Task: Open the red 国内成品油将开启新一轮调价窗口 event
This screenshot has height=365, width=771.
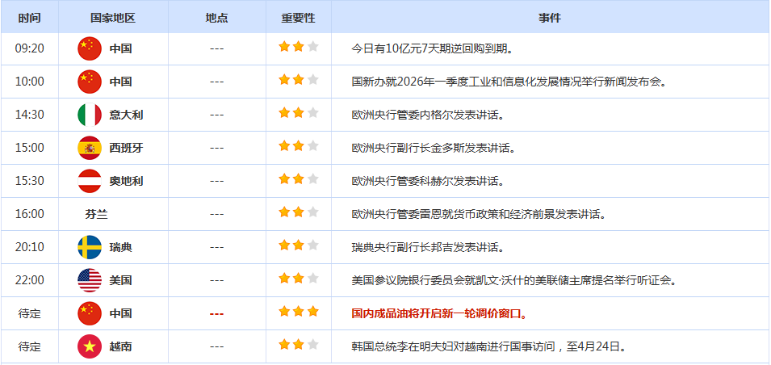Action: tap(440, 313)
